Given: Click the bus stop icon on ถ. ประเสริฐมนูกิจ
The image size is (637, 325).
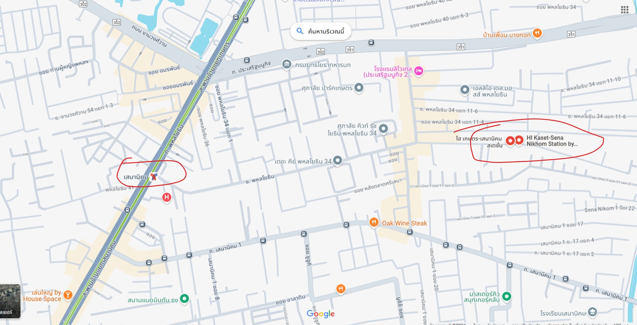Looking at the screenshot, I should 247,60.
